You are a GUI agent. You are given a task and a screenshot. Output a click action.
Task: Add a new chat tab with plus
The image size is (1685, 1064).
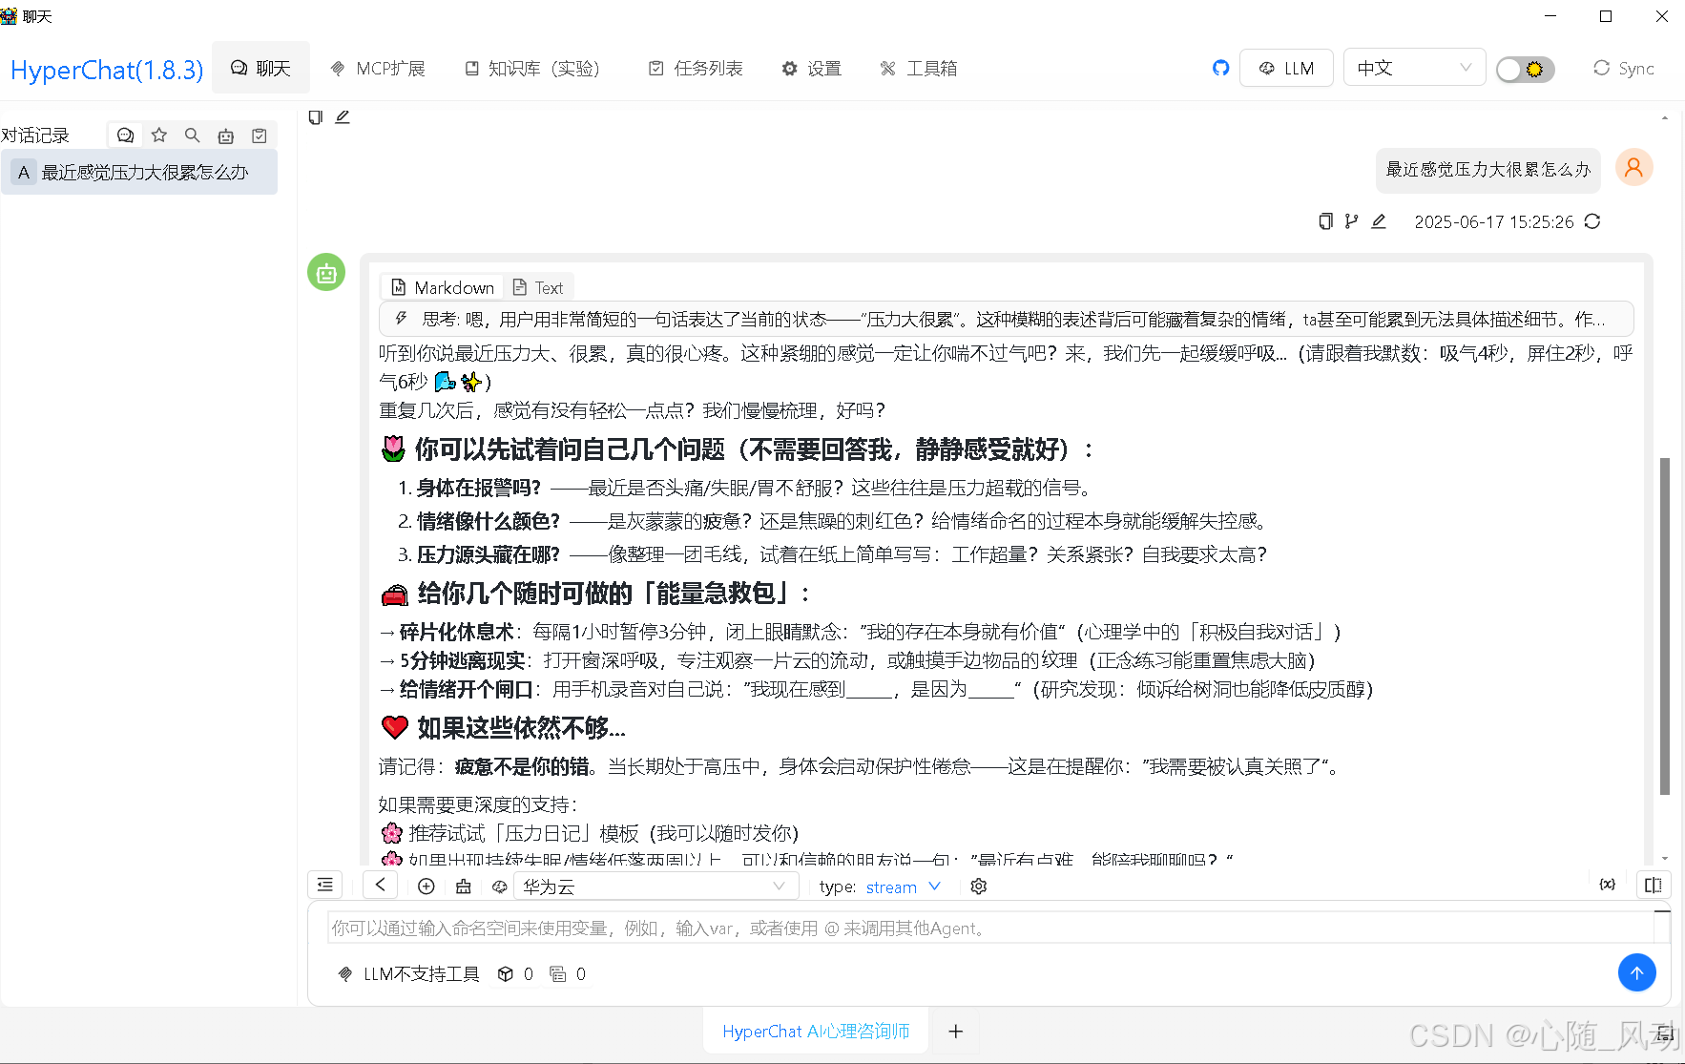(x=955, y=1032)
